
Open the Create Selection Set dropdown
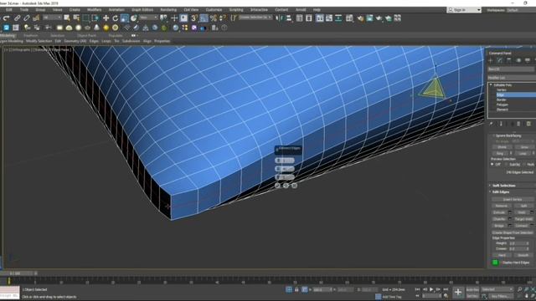255,18
